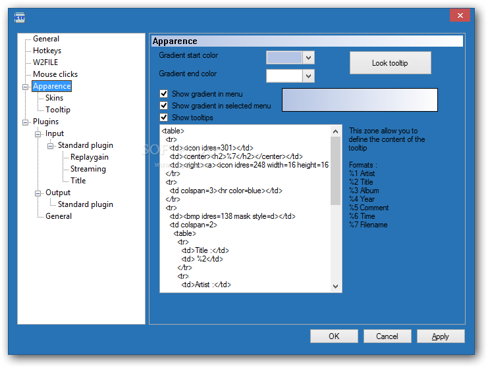Select General under Plugins
The image size is (488, 368).
(59, 216)
